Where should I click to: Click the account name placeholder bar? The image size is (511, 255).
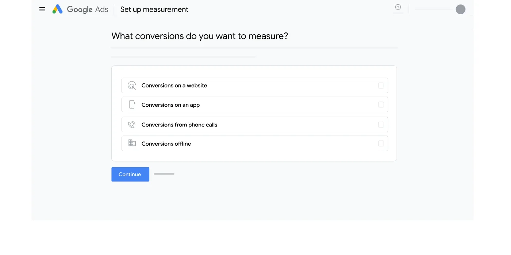tap(434, 9)
